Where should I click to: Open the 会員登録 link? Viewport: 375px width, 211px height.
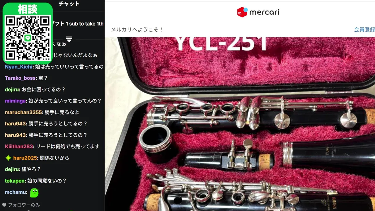pyautogui.click(x=364, y=30)
